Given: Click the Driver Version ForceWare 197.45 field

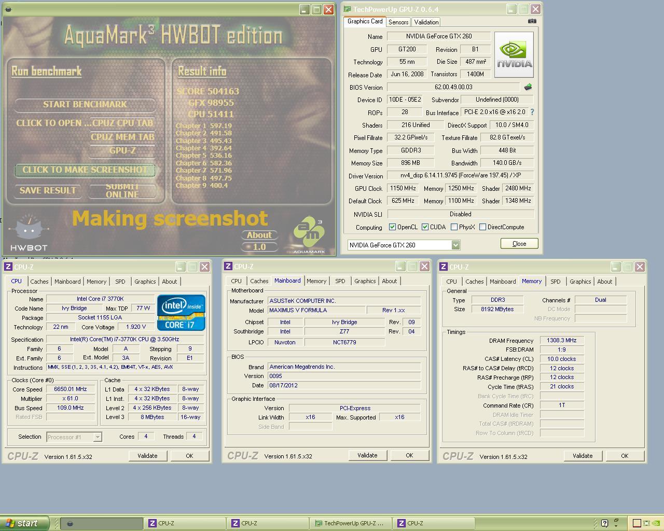Looking at the screenshot, I should [461, 176].
